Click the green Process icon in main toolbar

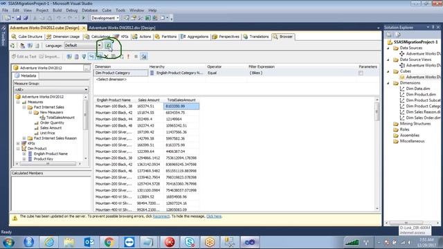click(147, 18)
